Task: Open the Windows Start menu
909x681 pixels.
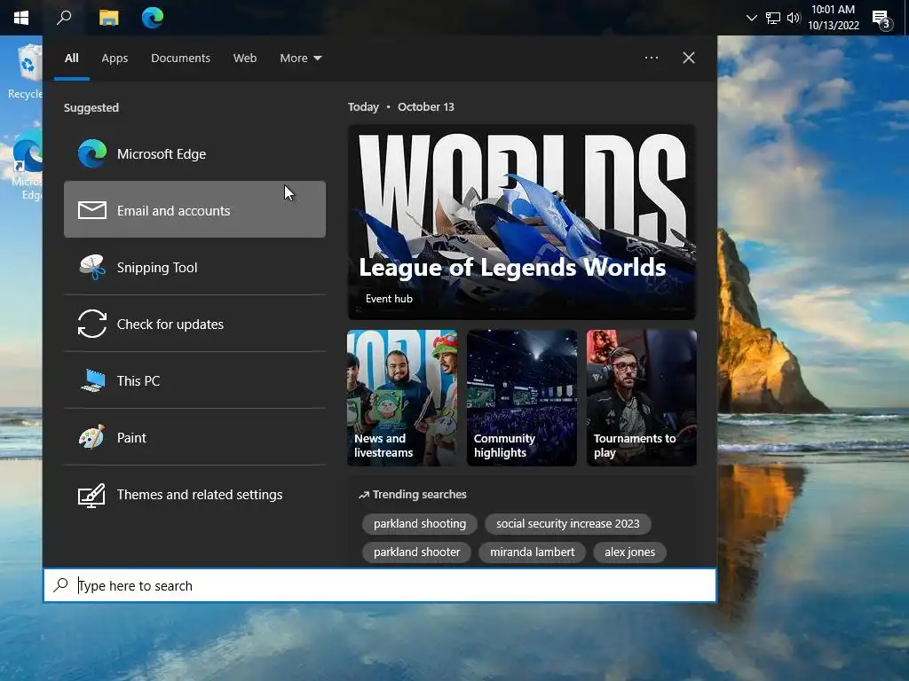Action: 21,18
